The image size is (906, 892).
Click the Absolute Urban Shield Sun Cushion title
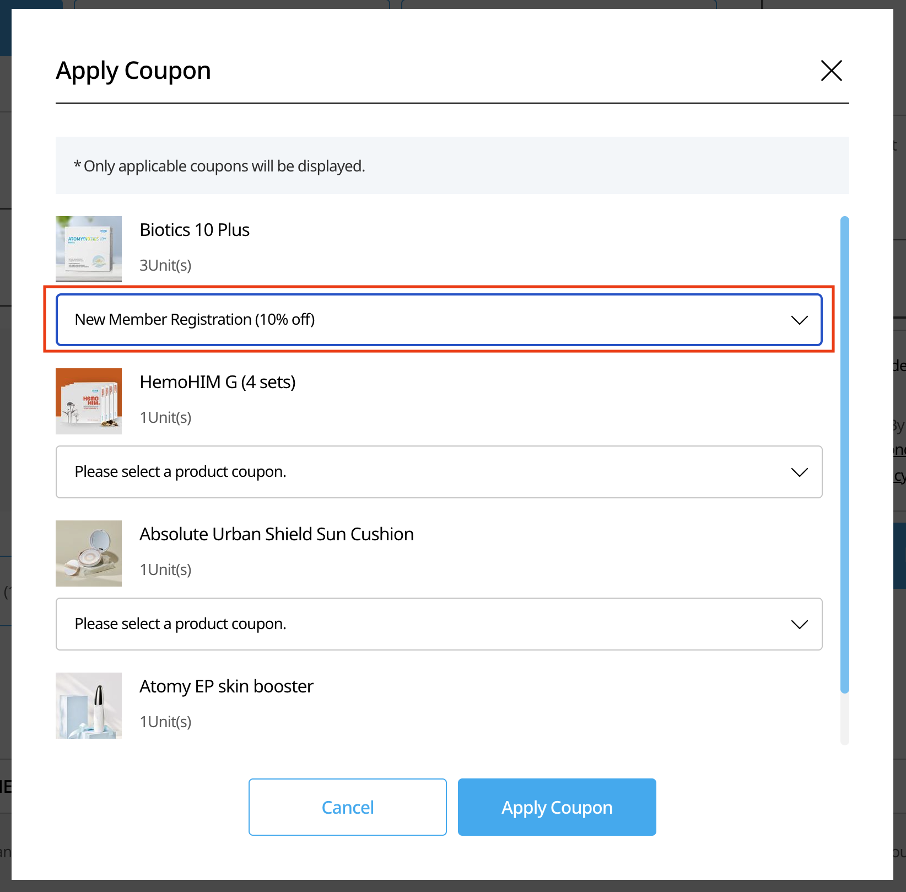(x=277, y=534)
